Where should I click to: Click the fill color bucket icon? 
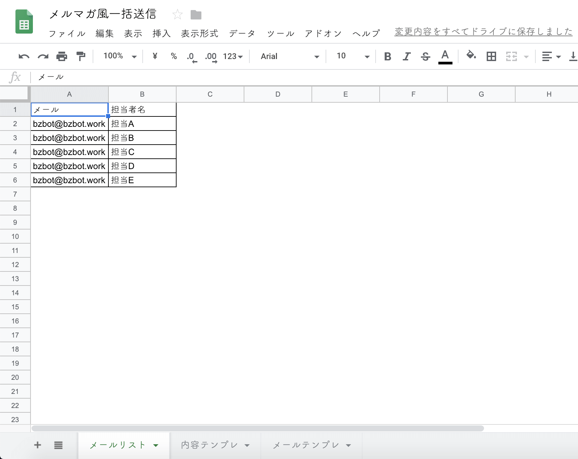pos(471,55)
